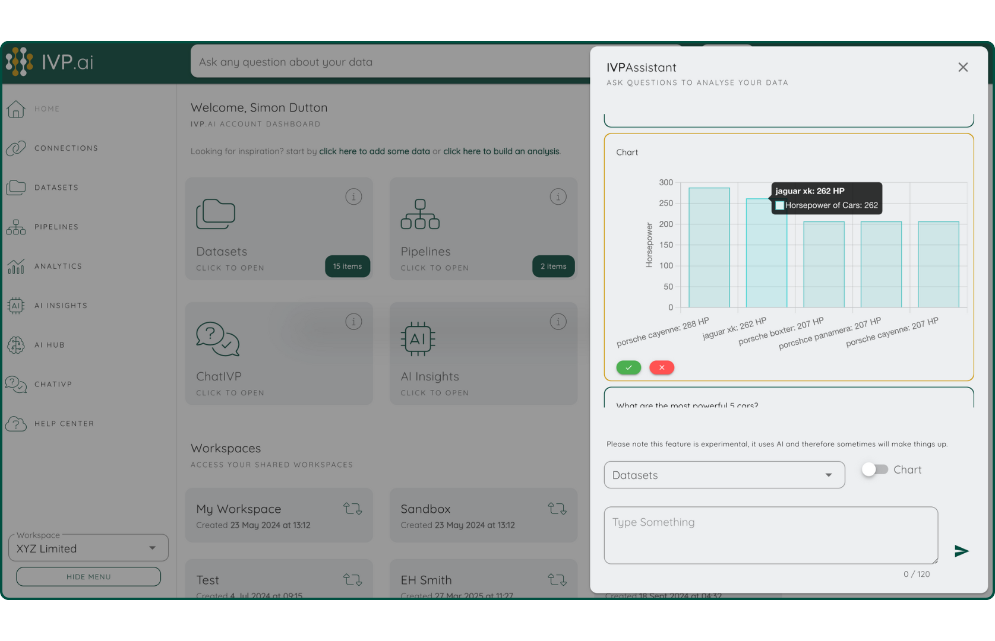
Task: Send the message with the arrow icon
Action: 962,551
